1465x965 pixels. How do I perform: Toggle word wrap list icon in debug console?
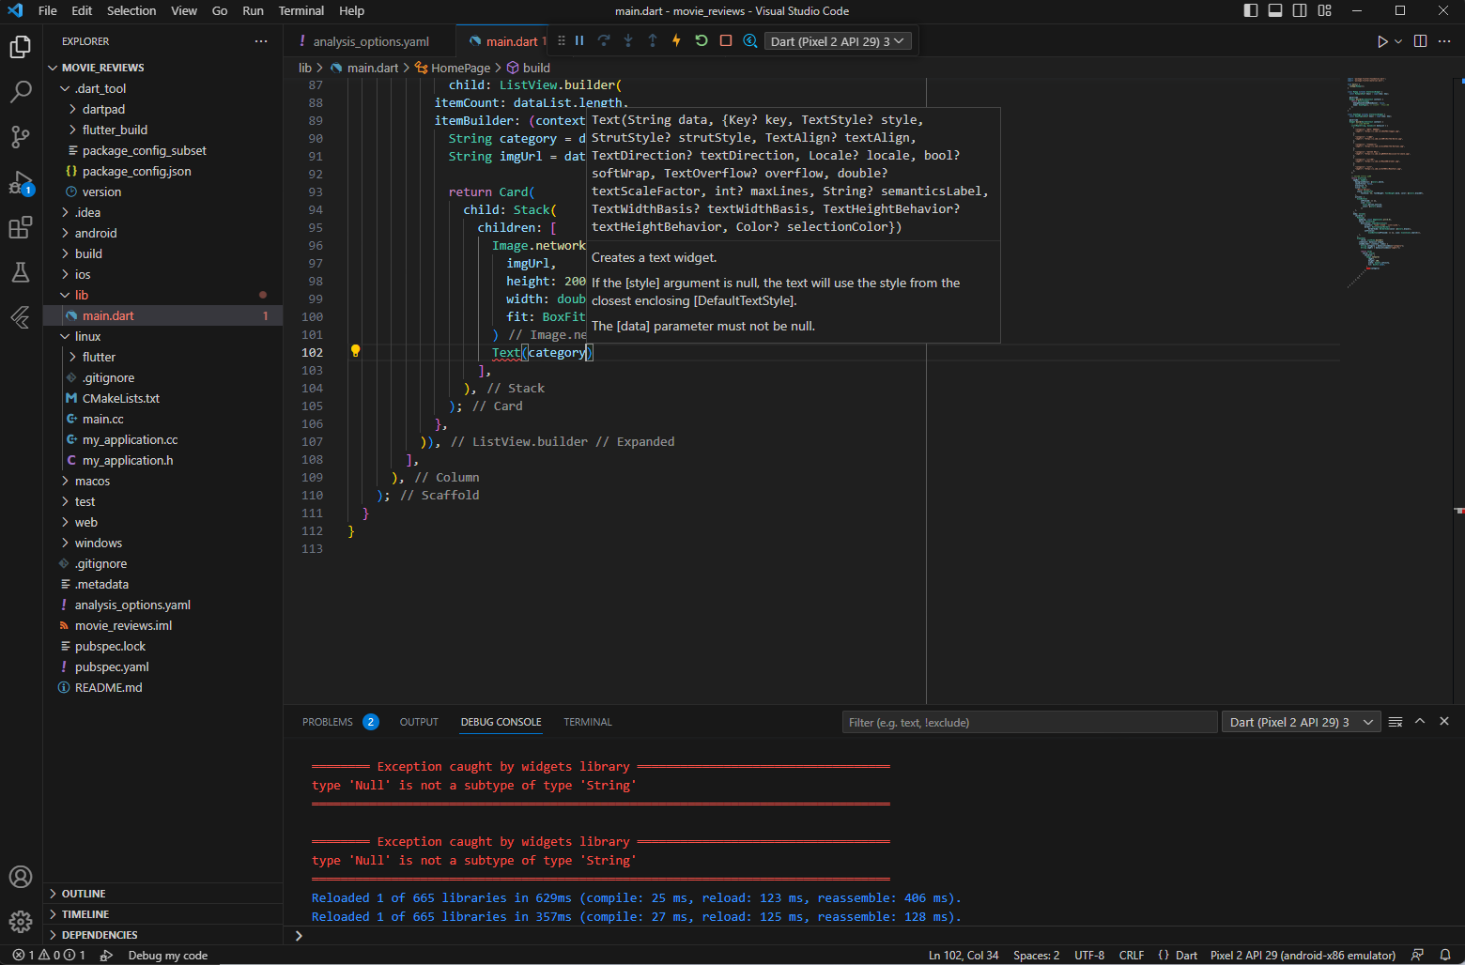(x=1396, y=722)
